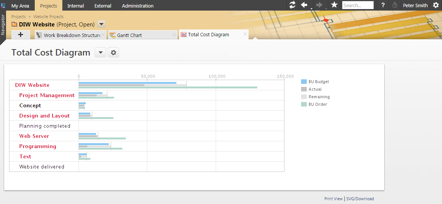The height and width of the screenshot is (204, 442).
Task: Open help with the question mark icon
Action: click(383, 5)
